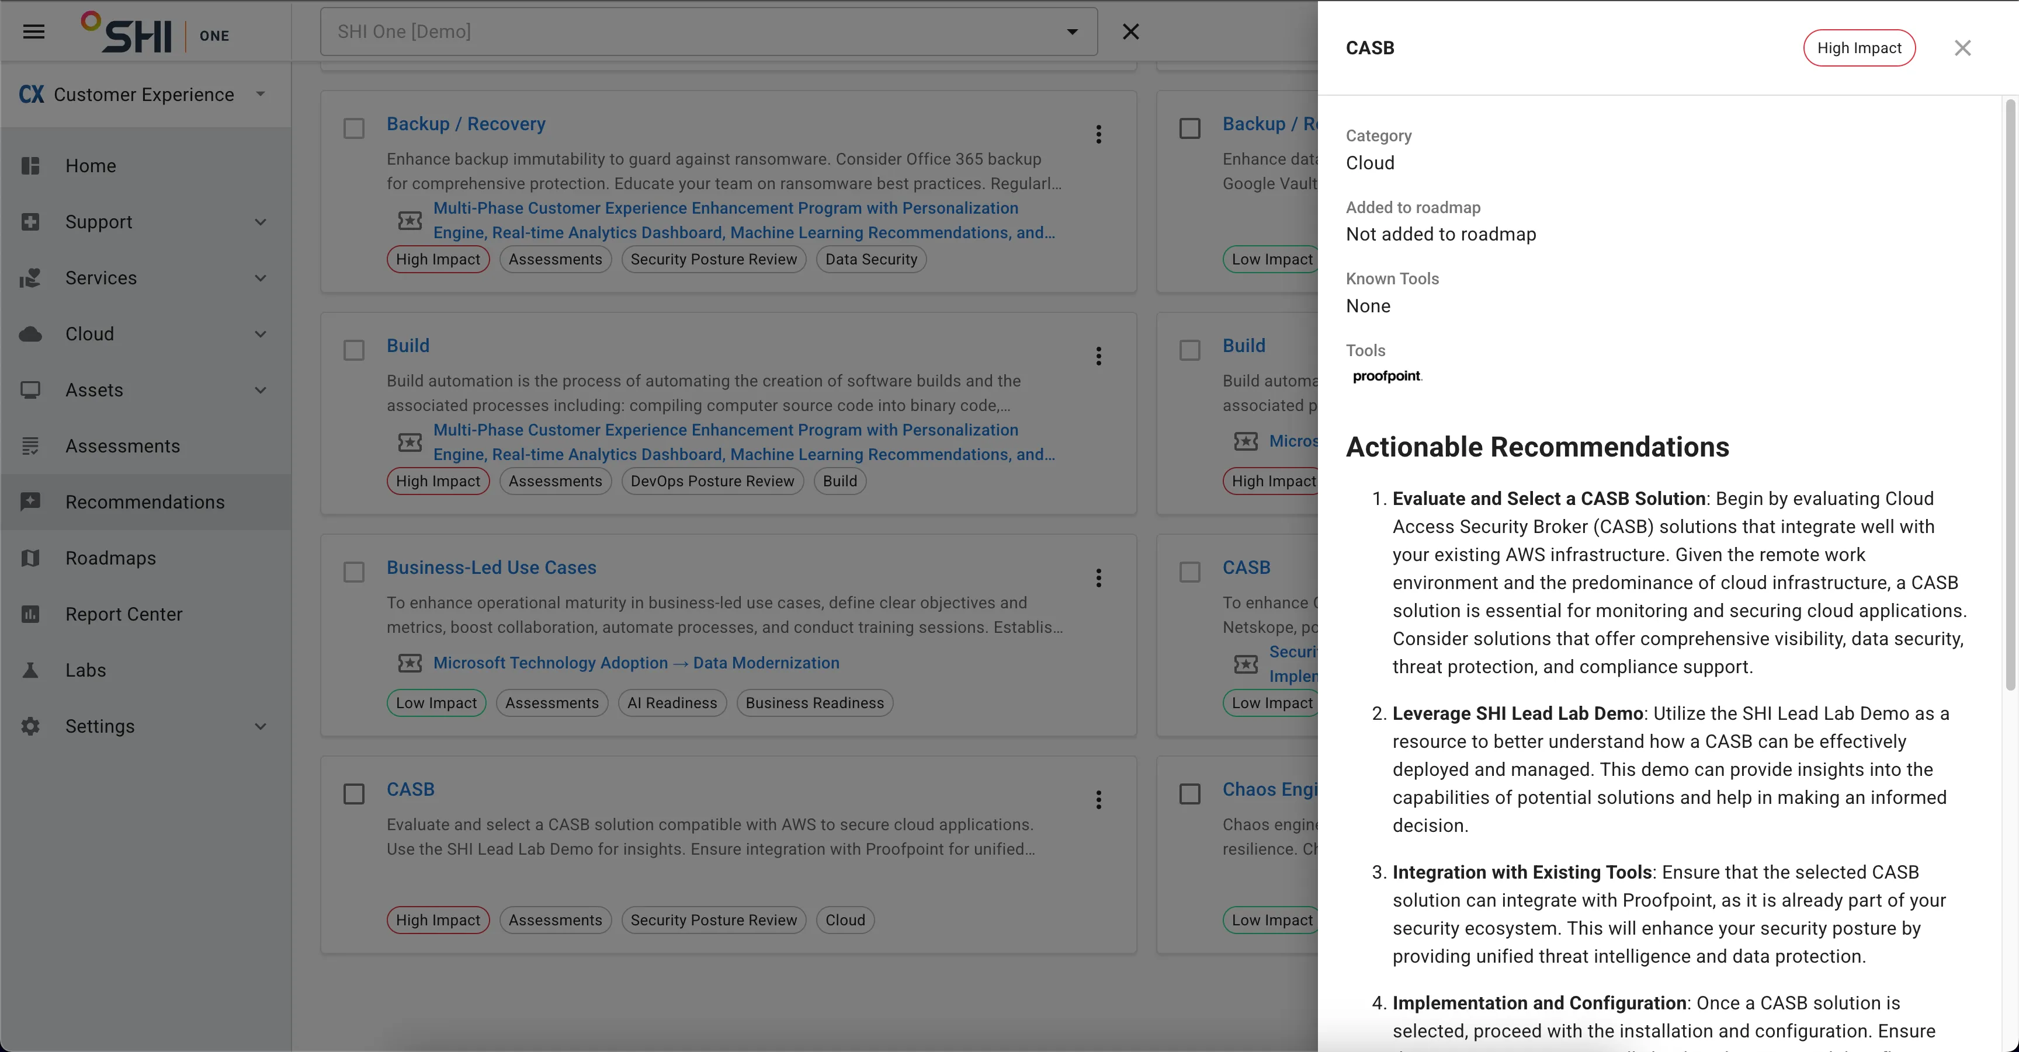This screenshot has height=1052, width=2019.
Task: Click the Settings gear icon
Action: tap(30, 726)
